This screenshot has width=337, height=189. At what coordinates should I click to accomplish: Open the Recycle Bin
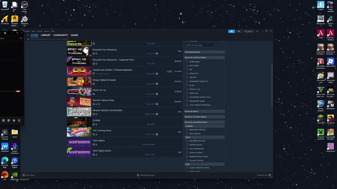click(5, 6)
